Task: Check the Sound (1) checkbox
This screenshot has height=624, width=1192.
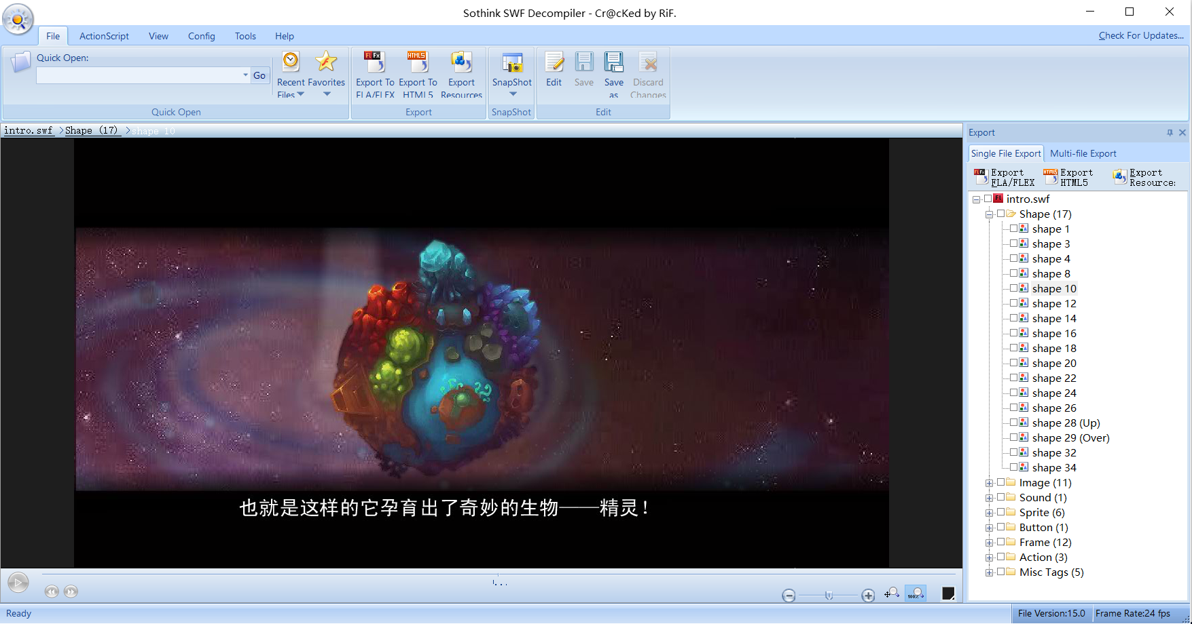Action: coord(1000,497)
